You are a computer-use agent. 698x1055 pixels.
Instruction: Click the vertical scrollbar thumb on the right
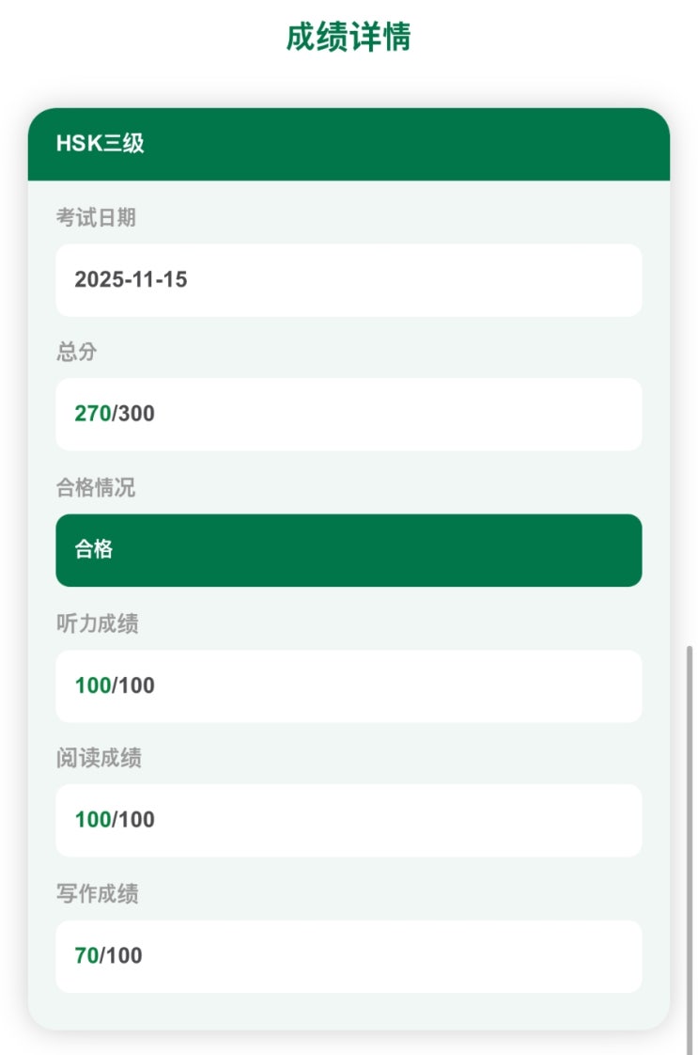pyautogui.click(x=690, y=846)
